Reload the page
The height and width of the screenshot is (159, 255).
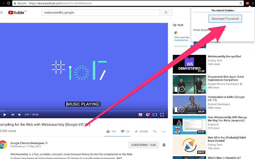click(8, 3)
